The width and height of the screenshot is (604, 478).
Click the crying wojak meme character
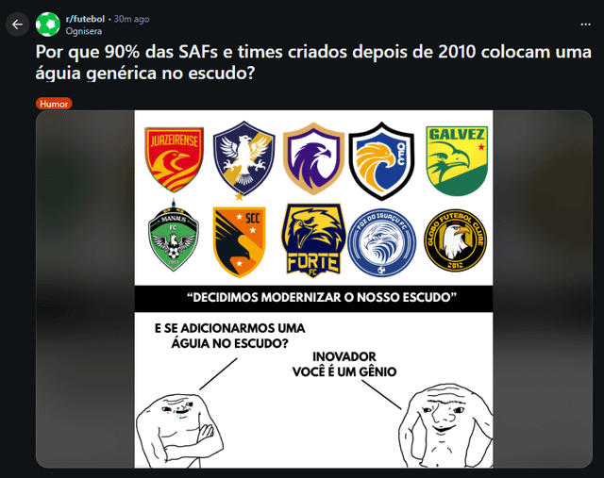179,430
